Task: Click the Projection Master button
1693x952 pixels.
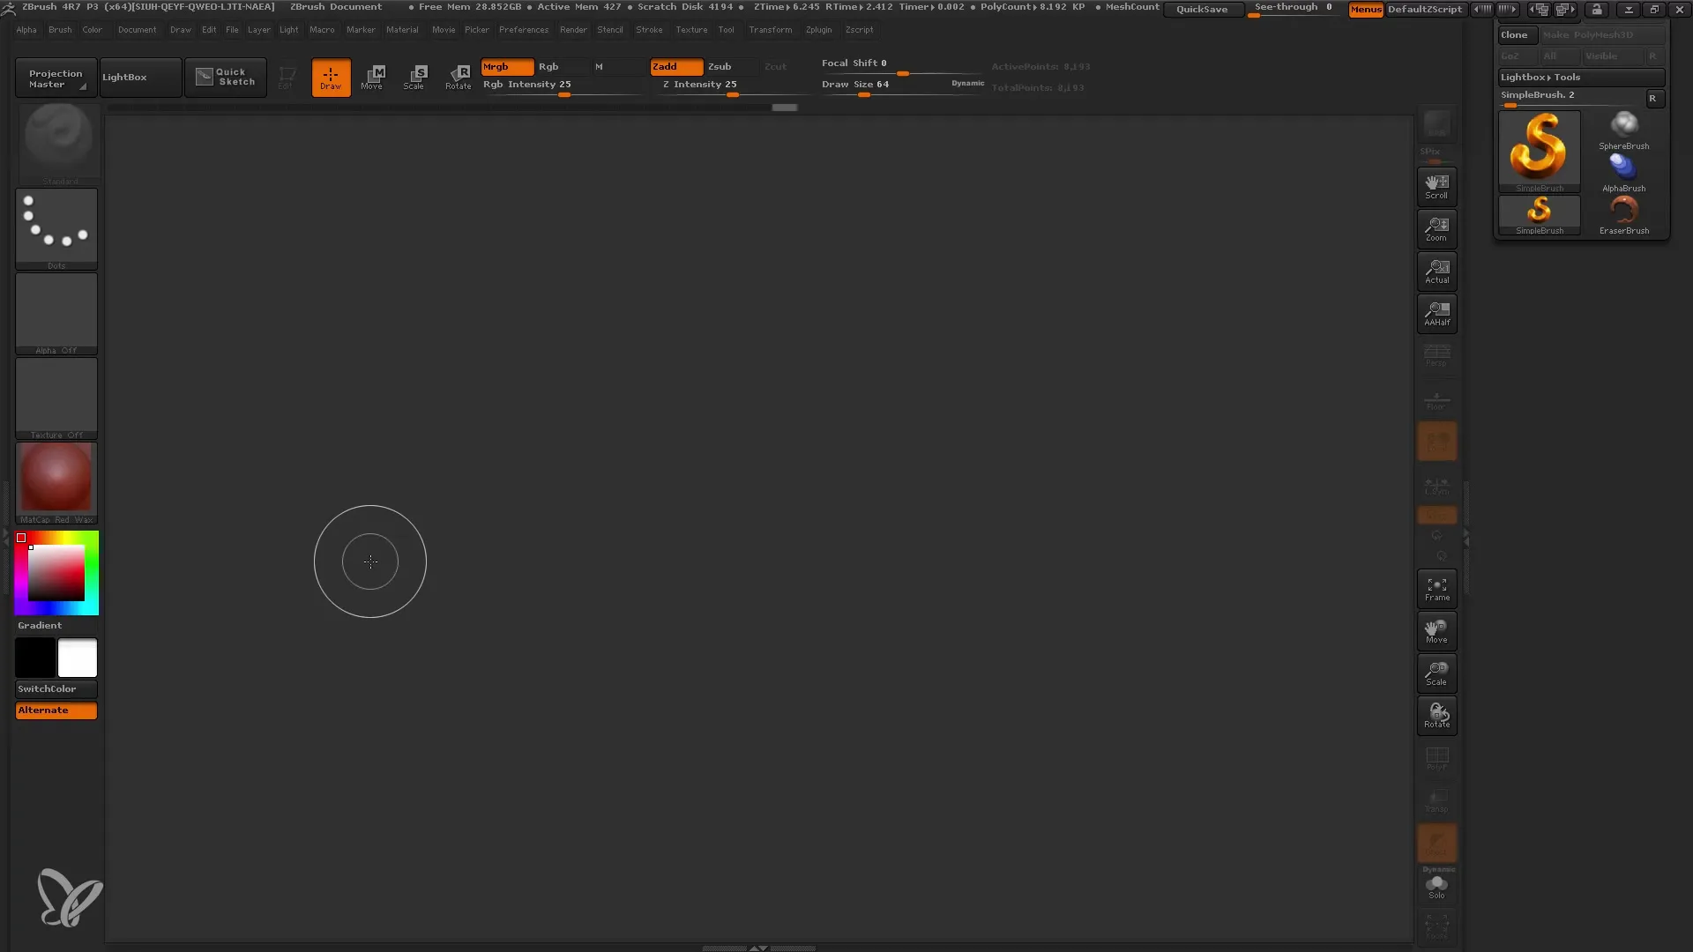Action: tap(54, 77)
